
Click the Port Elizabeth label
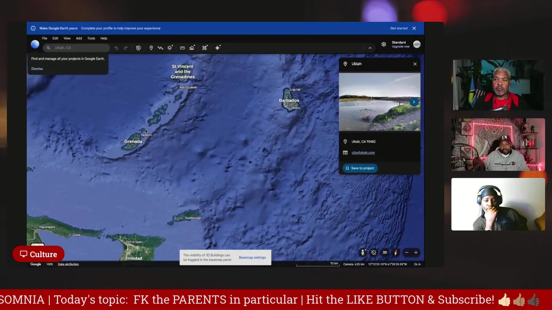point(188,87)
